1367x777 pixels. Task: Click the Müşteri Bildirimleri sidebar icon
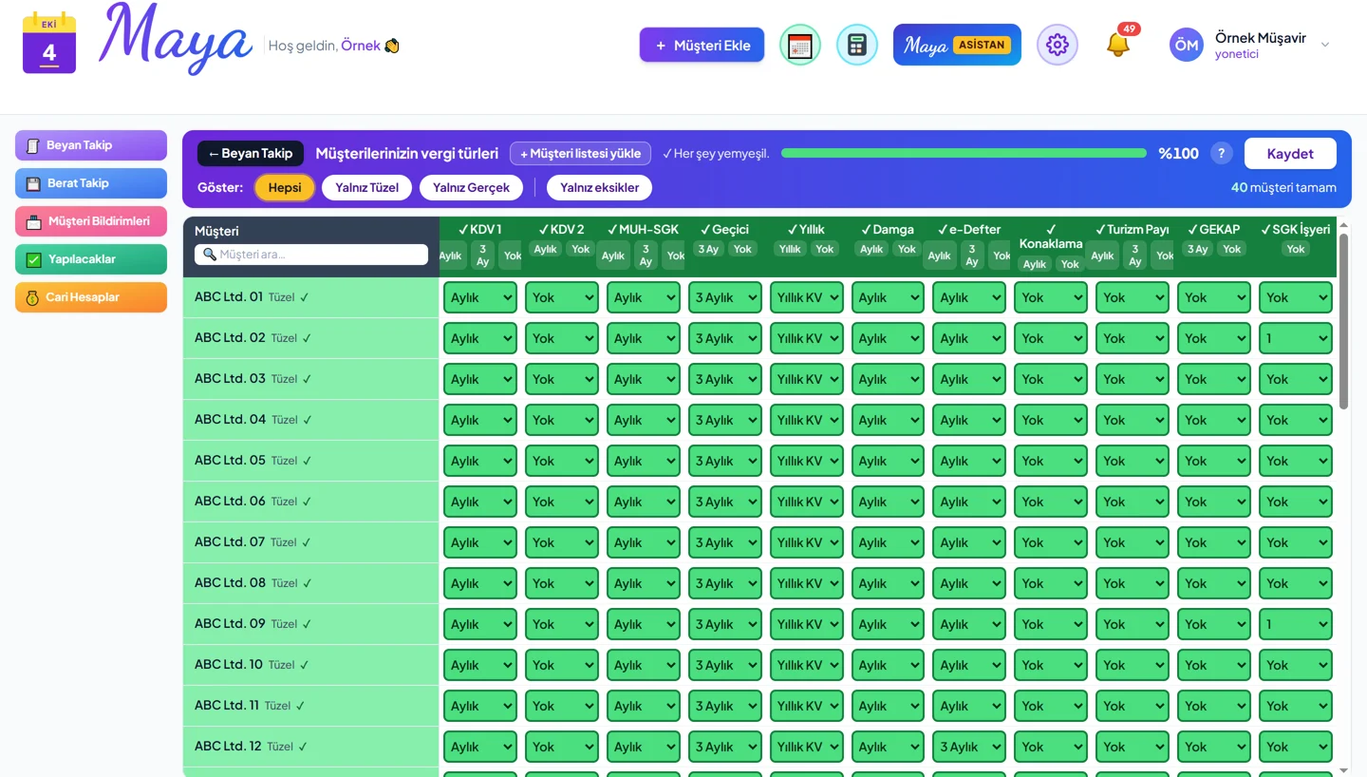click(33, 221)
